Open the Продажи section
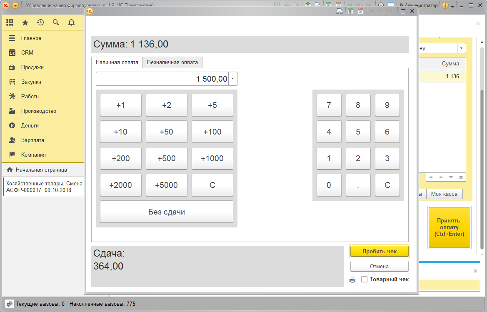Viewport: 487px width, 312px height. pyautogui.click(x=32, y=67)
